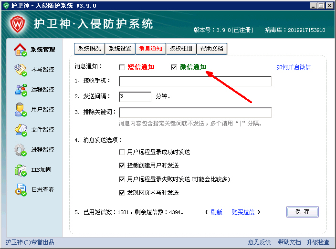The image size is (336, 249).
Task: Click the 发送间隔 minutes field
Action: point(135,97)
